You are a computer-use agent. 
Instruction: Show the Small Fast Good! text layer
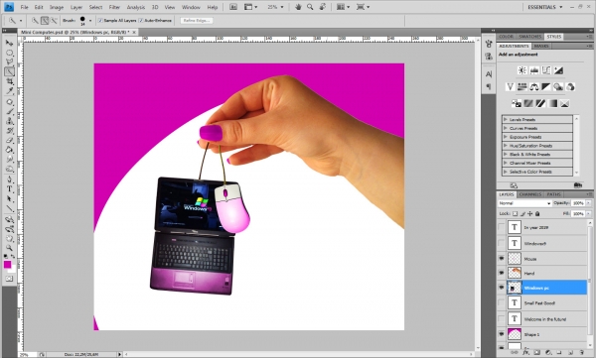coord(502,302)
